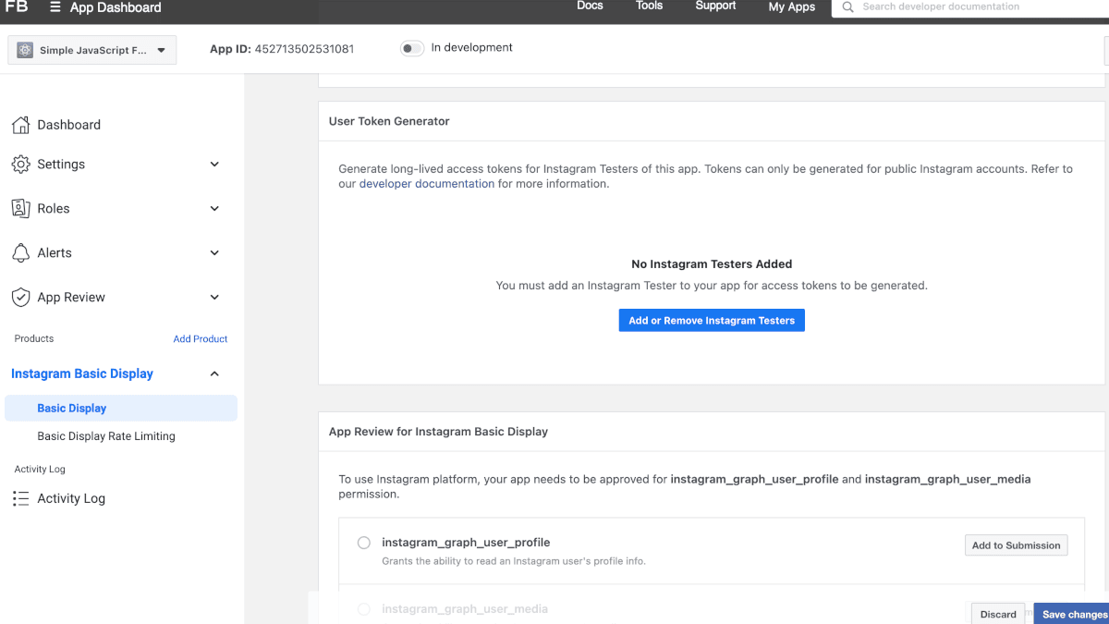Open Tools in top navigation
1109x624 pixels.
point(650,6)
